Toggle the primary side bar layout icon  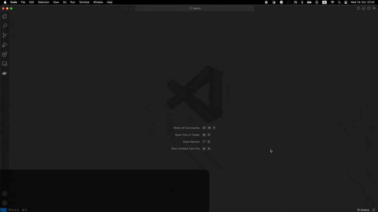[x=358, y=8]
